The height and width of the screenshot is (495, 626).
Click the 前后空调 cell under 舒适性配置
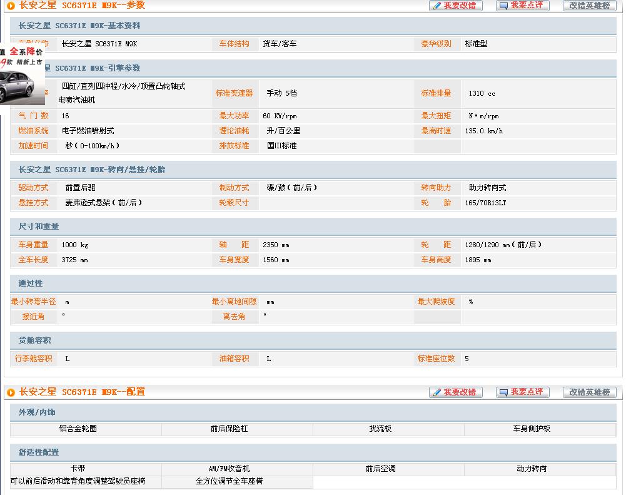(x=380, y=469)
